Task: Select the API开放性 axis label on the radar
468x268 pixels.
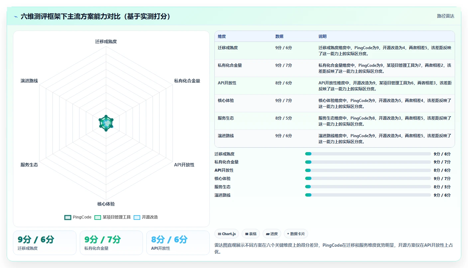Action: (x=184, y=165)
